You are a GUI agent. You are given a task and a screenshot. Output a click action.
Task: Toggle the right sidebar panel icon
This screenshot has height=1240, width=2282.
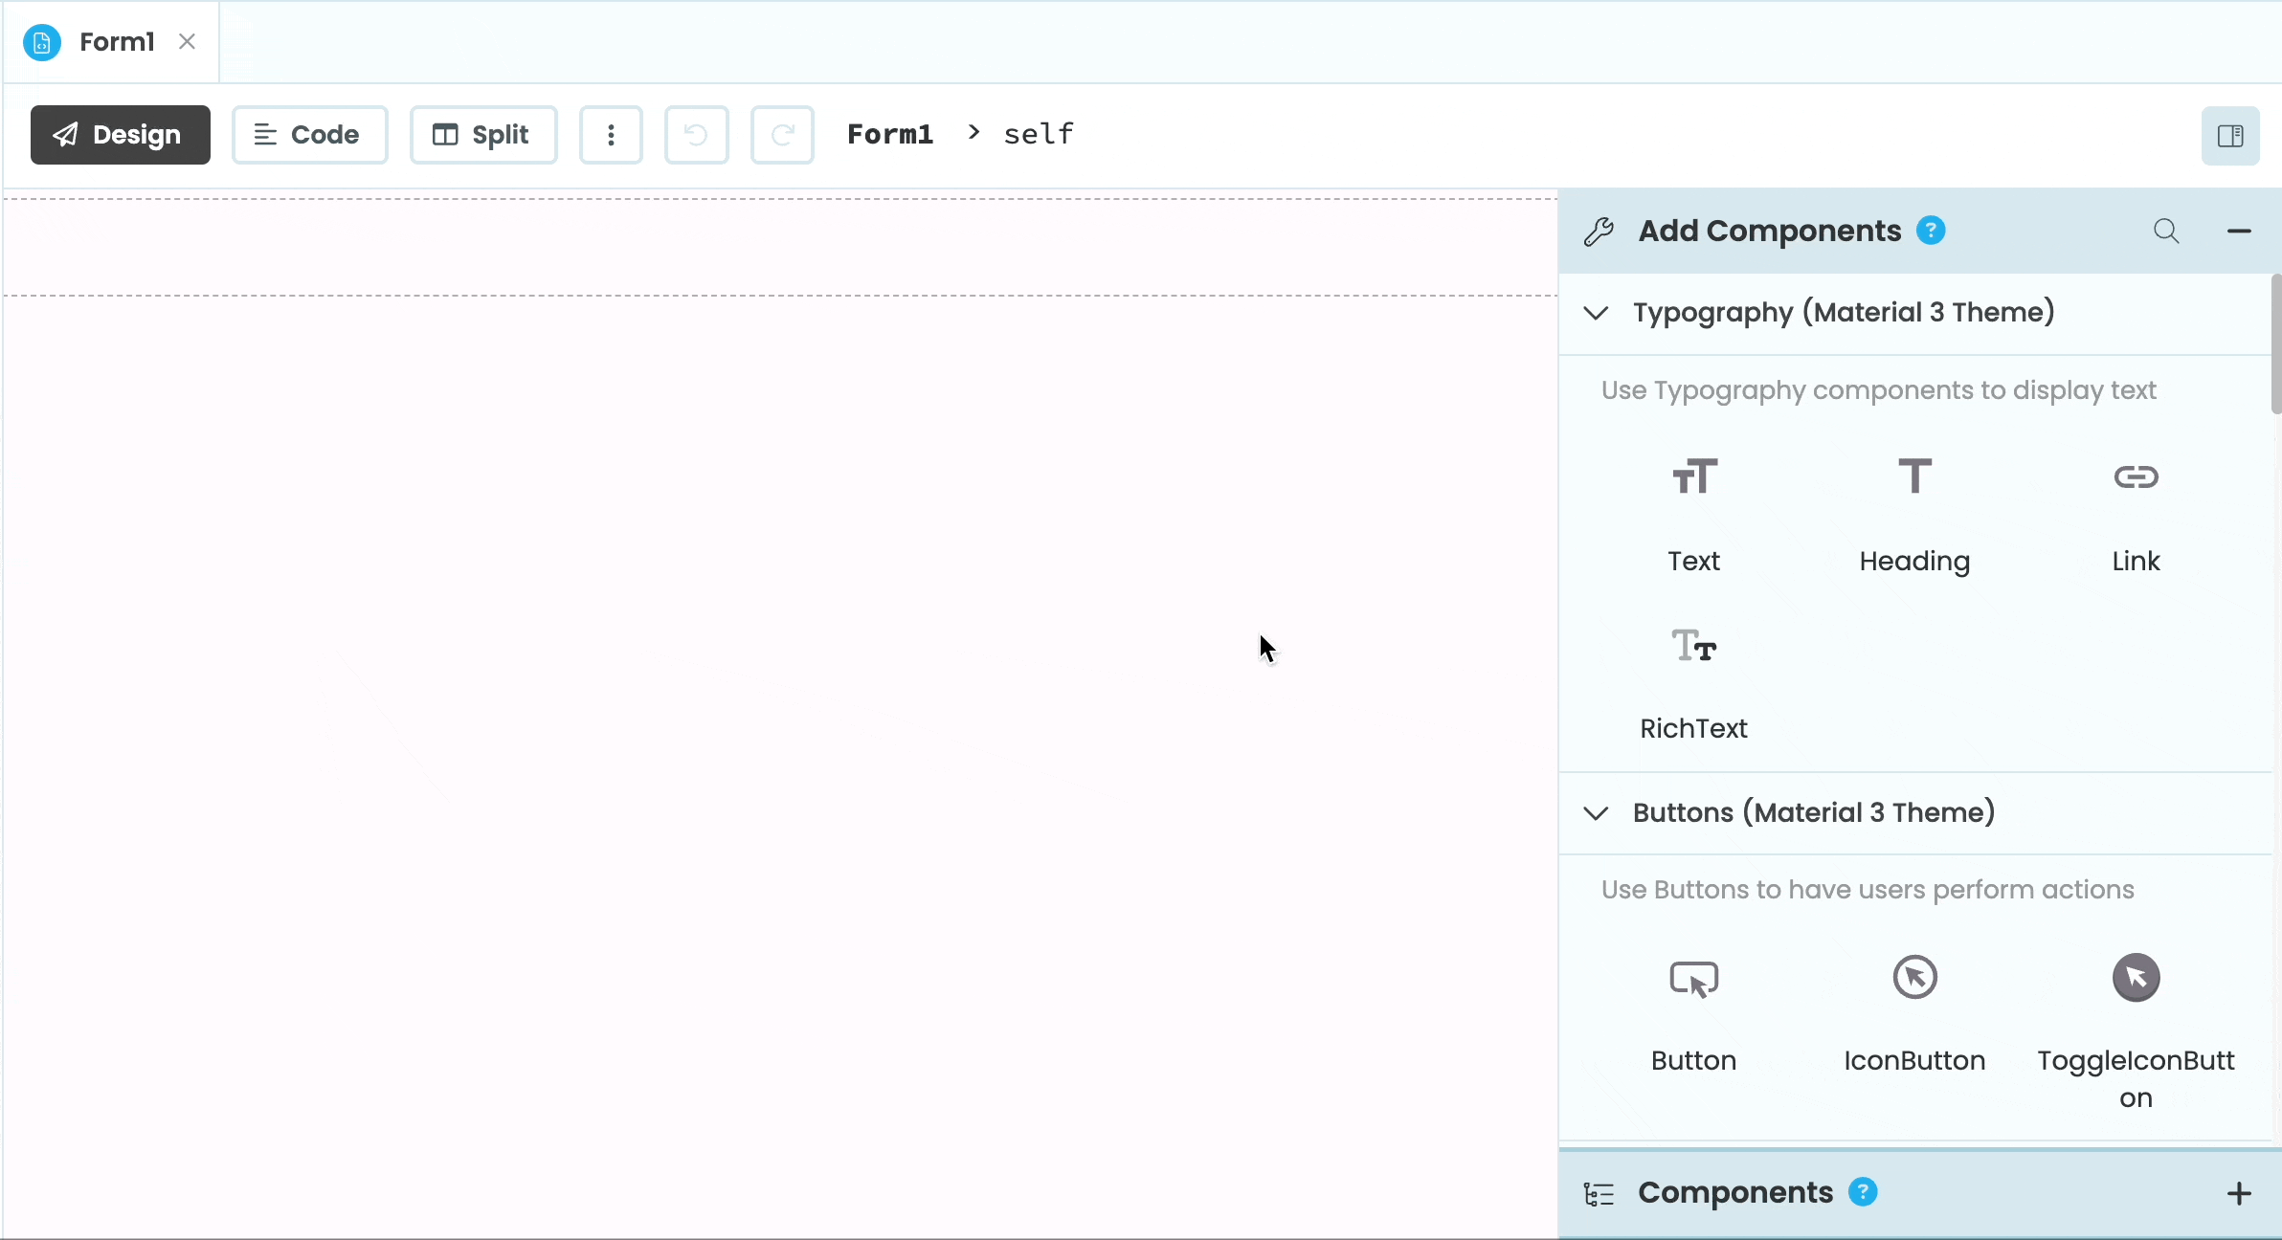click(x=2230, y=136)
